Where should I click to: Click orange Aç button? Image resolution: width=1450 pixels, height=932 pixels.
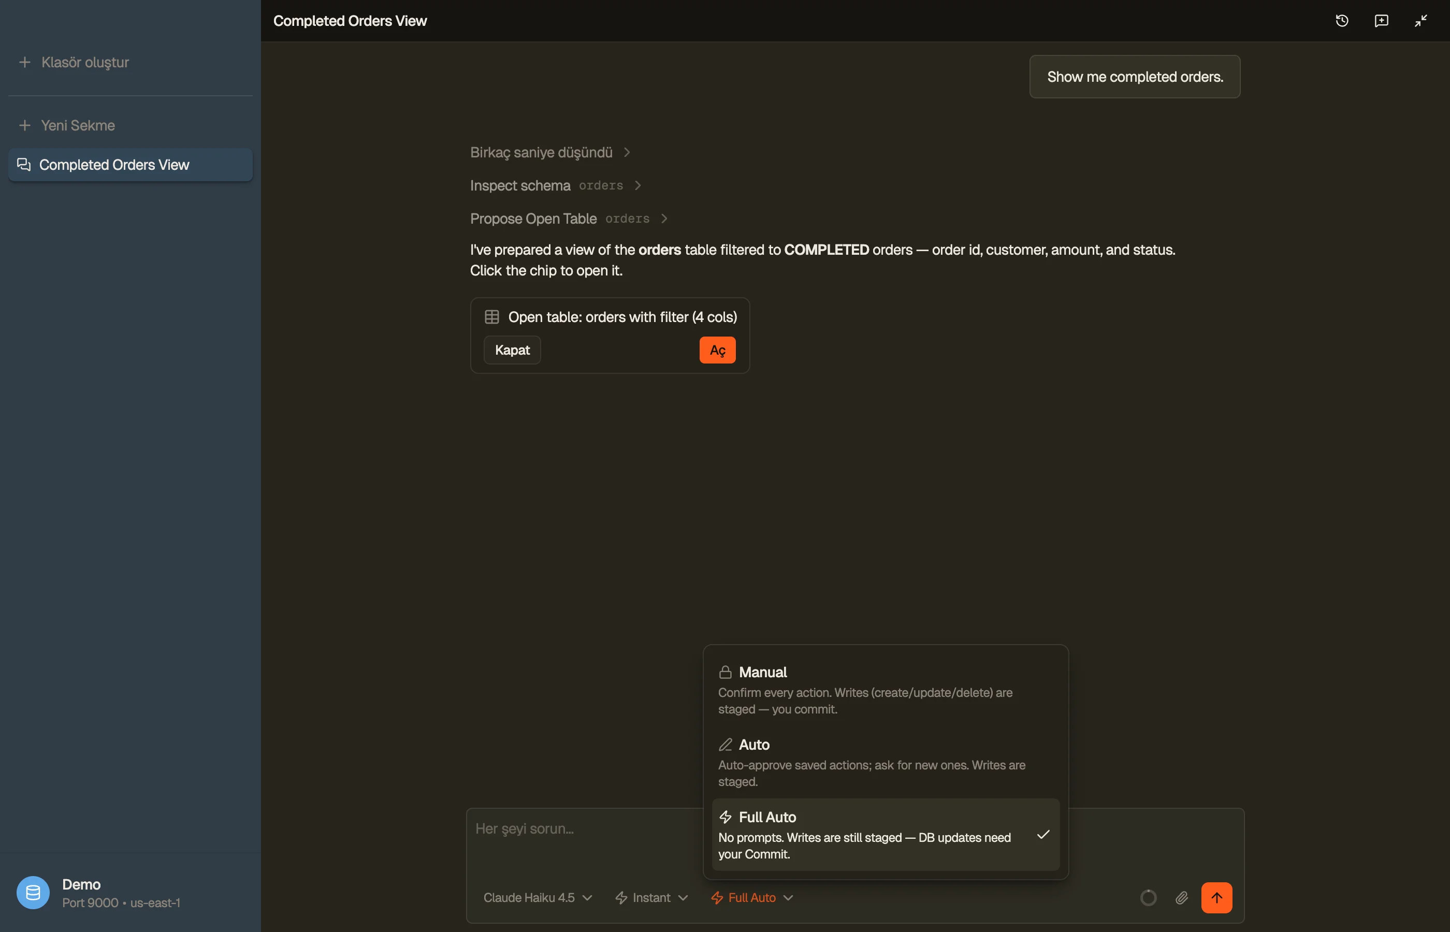(x=717, y=351)
